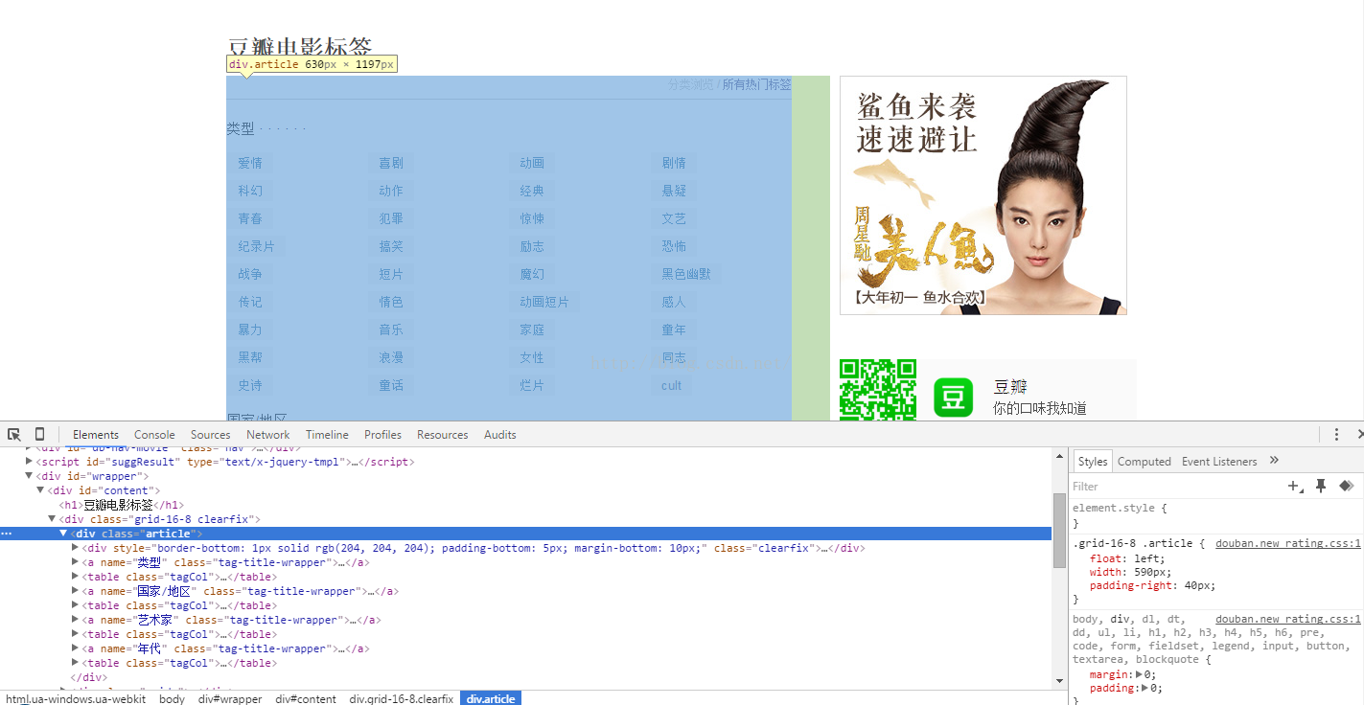This screenshot has width=1364, height=705.
Task: Switch to the Computed sidebar tab
Action: (1144, 461)
